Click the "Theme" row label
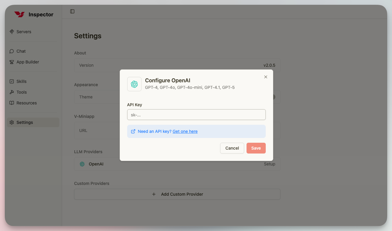 (x=86, y=97)
